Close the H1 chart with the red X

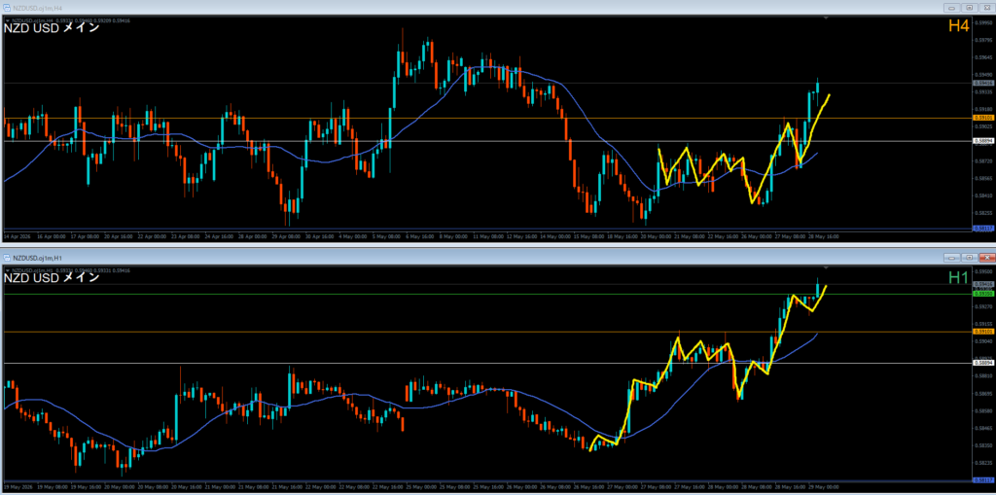tap(986, 258)
